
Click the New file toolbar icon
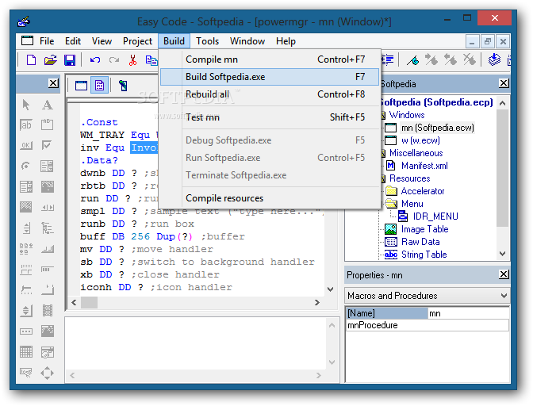[x=31, y=60]
